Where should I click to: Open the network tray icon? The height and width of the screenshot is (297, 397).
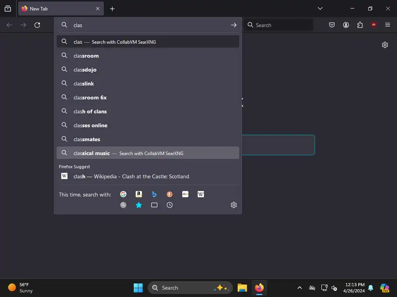coord(324,288)
